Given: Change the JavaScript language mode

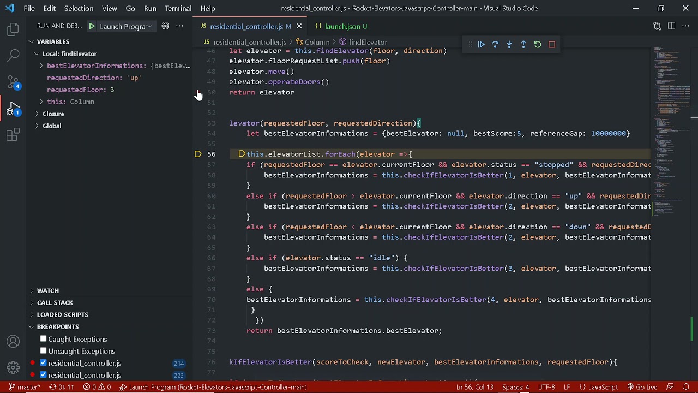Looking at the screenshot, I should pos(599,388).
